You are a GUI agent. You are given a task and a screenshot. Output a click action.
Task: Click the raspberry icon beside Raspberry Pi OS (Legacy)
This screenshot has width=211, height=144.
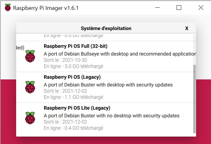pos(30,87)
